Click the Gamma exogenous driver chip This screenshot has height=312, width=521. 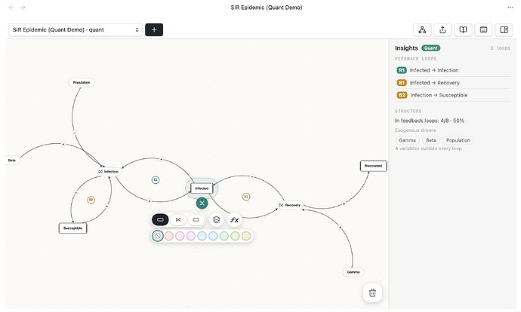tap(407, 140)
